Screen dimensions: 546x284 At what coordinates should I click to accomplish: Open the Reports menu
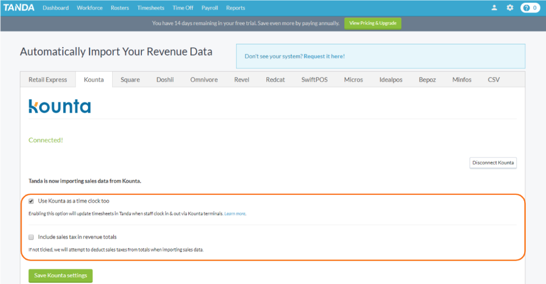235,8
